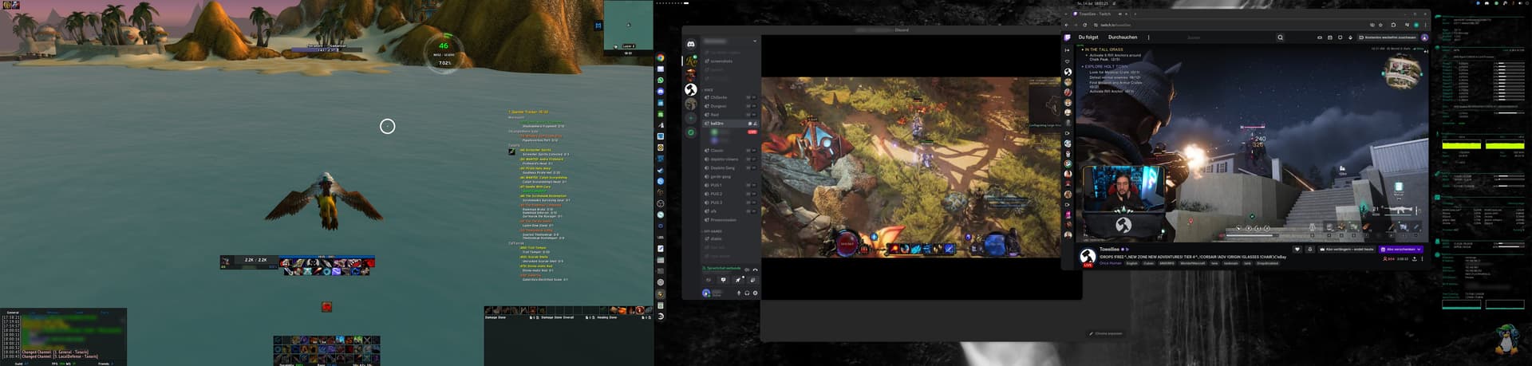Click the red ability icon mid-screen

tap(326, 307)
